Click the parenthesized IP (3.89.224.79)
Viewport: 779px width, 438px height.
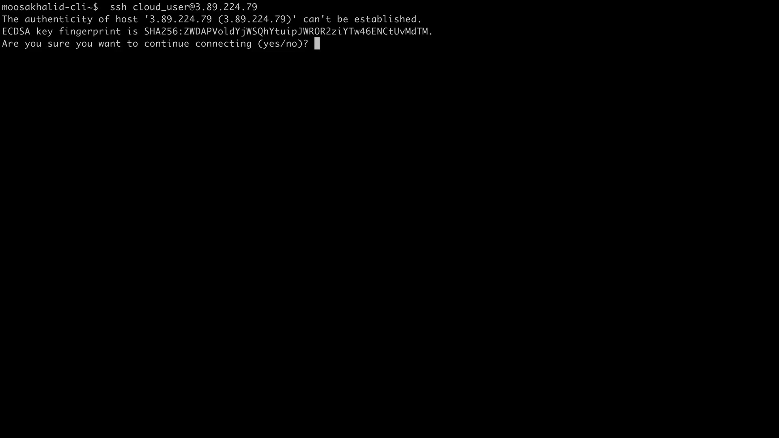point(255,19)
